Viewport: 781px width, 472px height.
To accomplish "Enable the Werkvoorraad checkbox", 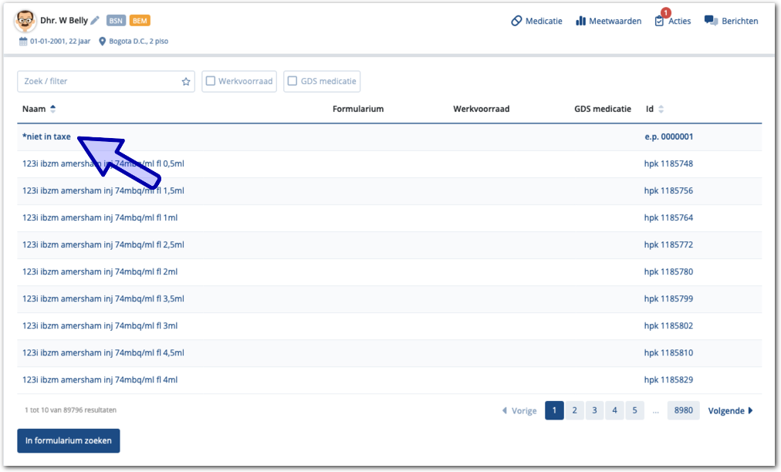I will 210,81.
